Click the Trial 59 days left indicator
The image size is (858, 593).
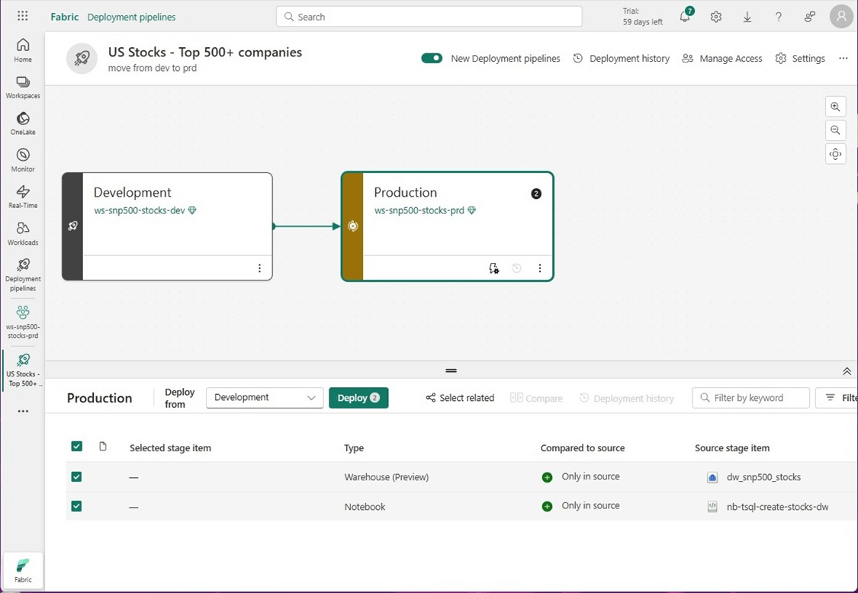(x=642, y=17)
